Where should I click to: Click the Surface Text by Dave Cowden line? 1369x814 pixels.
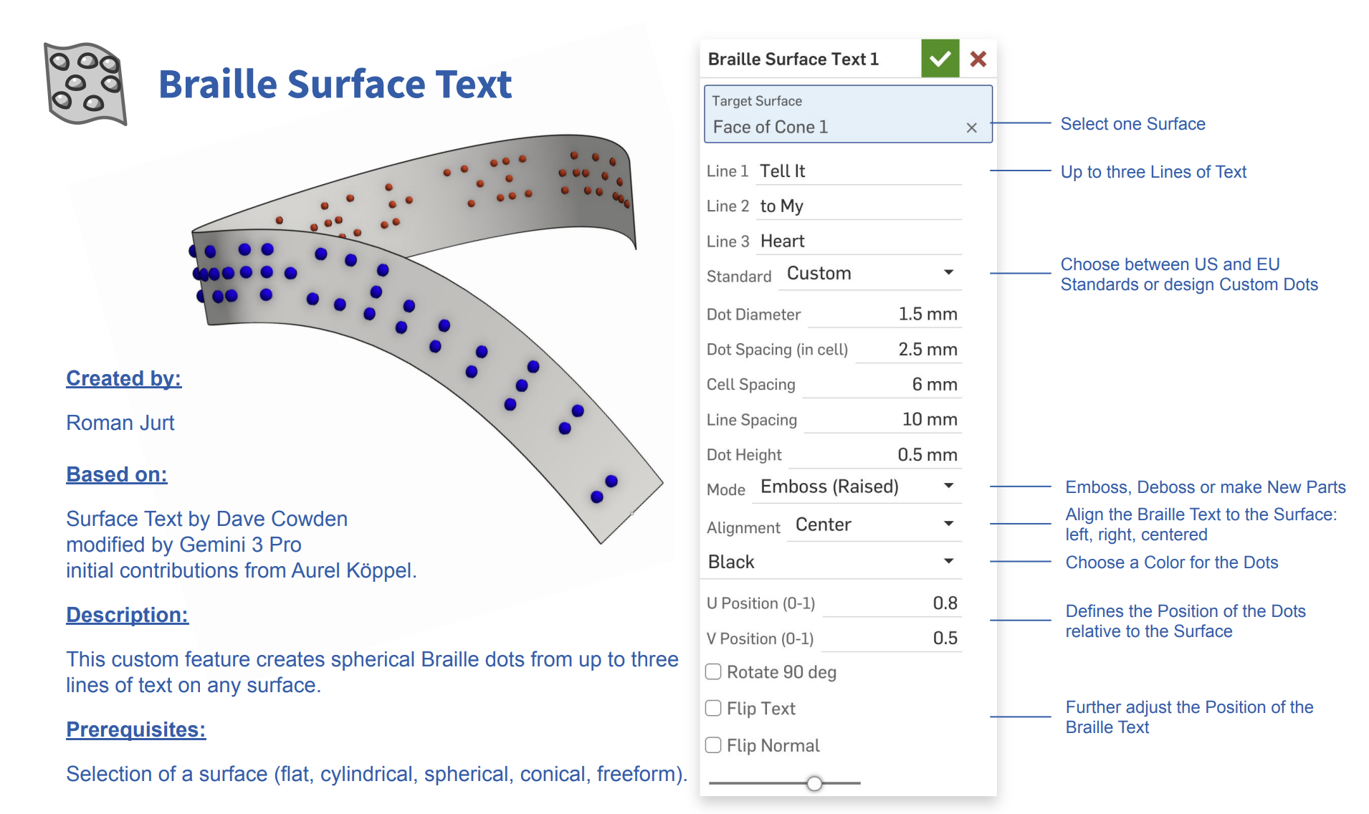[207, 519]
